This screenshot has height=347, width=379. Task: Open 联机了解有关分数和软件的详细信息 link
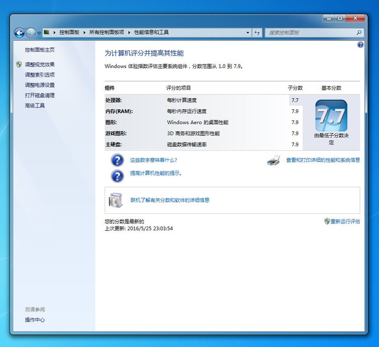click(x=170, y=200)
